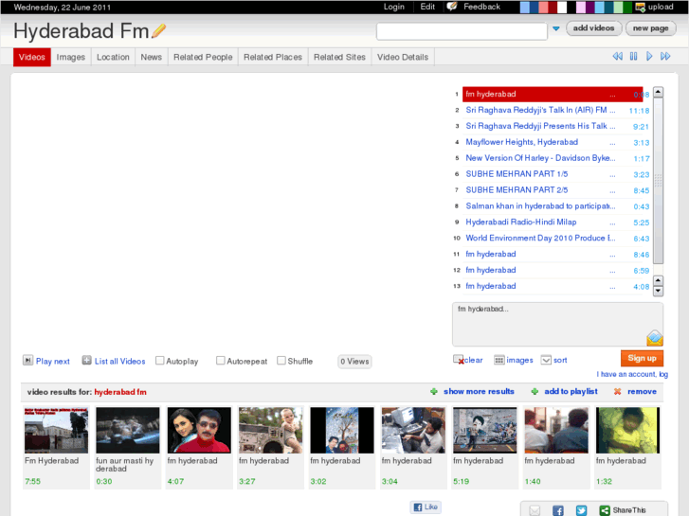
Task: Click show more results link
Action: pyautogui.click(x=479, y=391)
